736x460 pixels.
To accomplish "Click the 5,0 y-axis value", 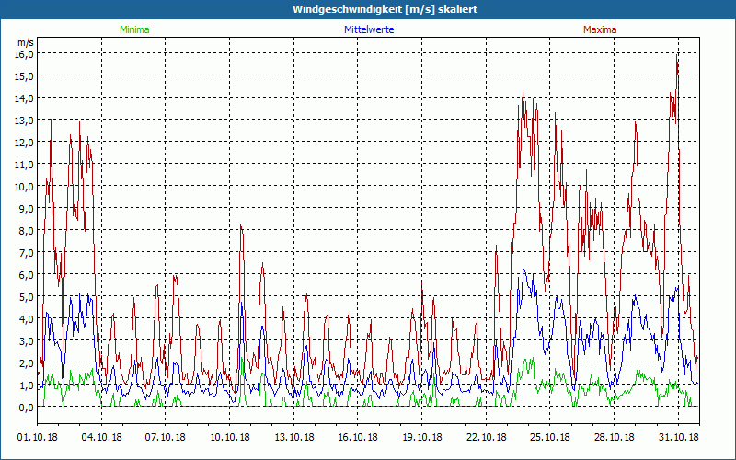I will [x=28, y=296].
